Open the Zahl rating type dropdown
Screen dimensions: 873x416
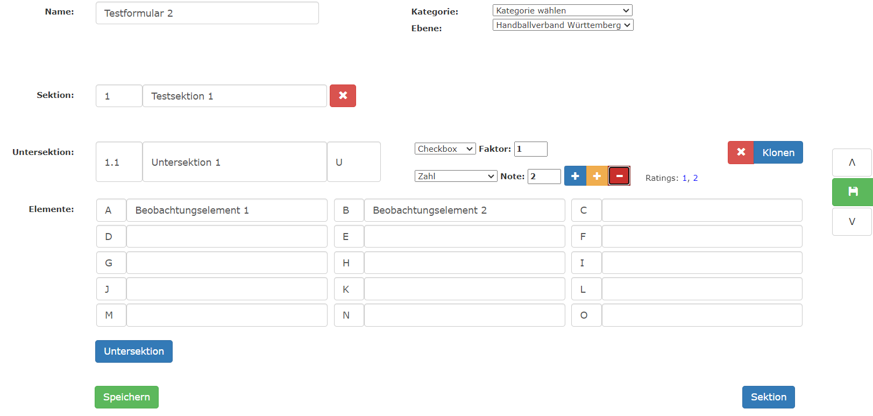pyautogui.click(x=456, y=176)
